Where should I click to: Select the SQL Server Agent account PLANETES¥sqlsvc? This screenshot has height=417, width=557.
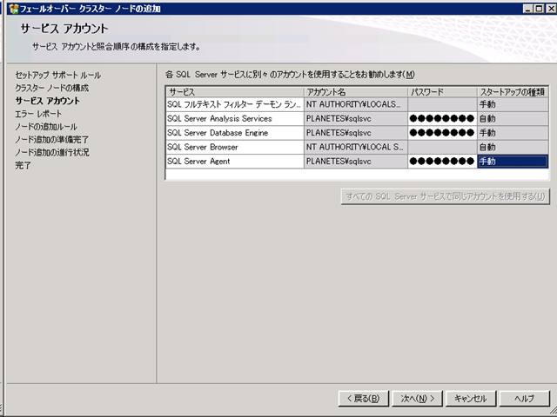[x=356, y=162]
